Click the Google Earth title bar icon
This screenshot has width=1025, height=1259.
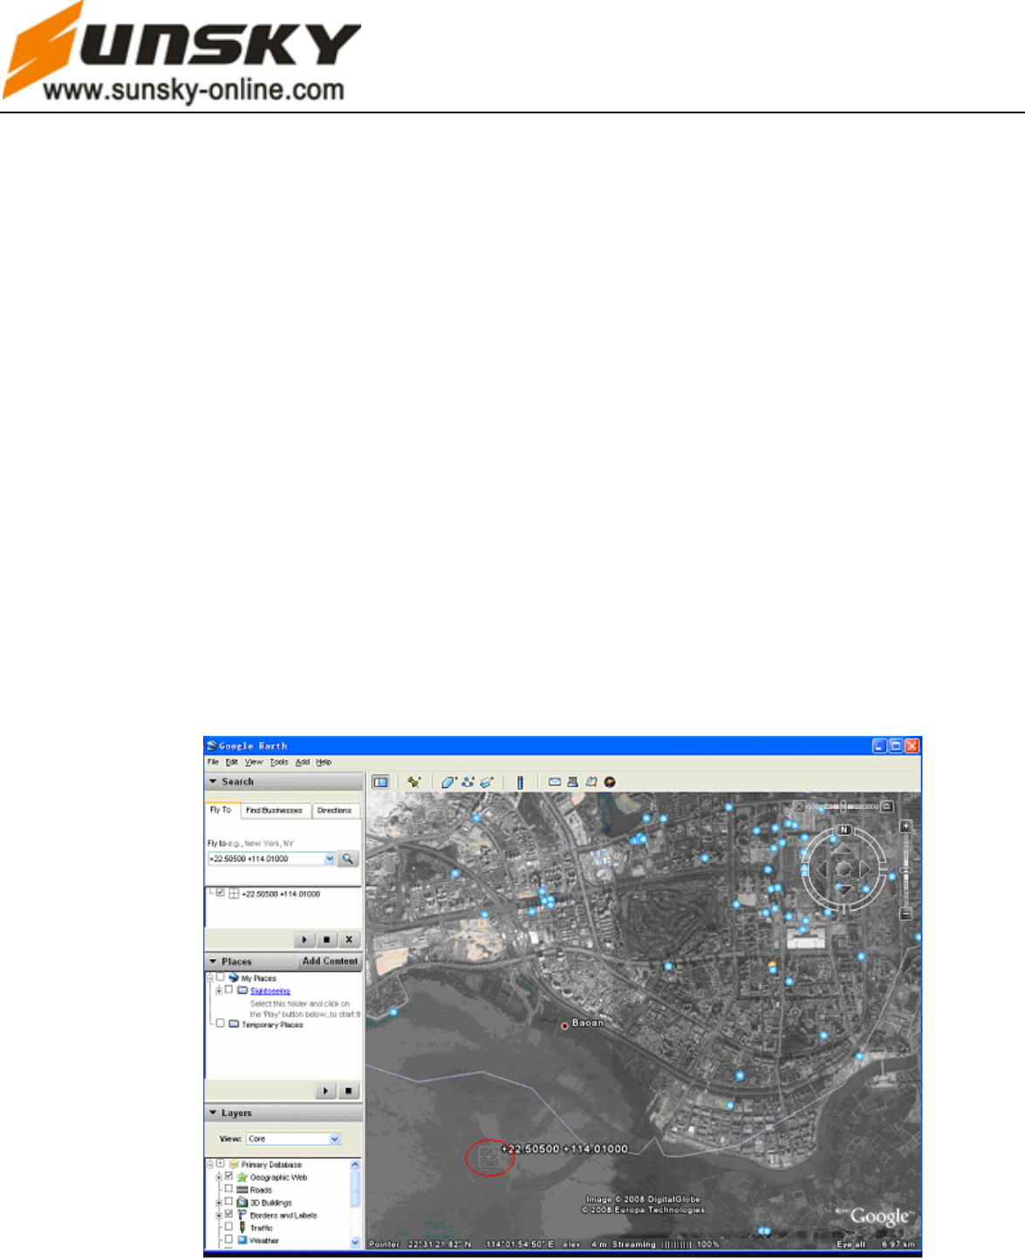tap(212, 746)
